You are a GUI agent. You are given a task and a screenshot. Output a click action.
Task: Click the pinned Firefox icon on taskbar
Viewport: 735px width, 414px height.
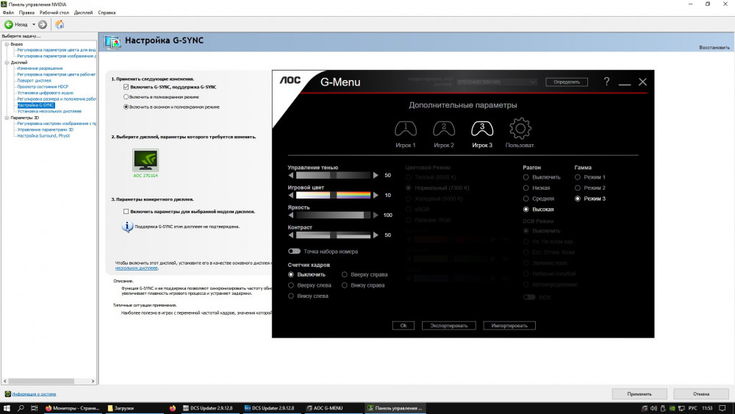click(x=173, y=408)
